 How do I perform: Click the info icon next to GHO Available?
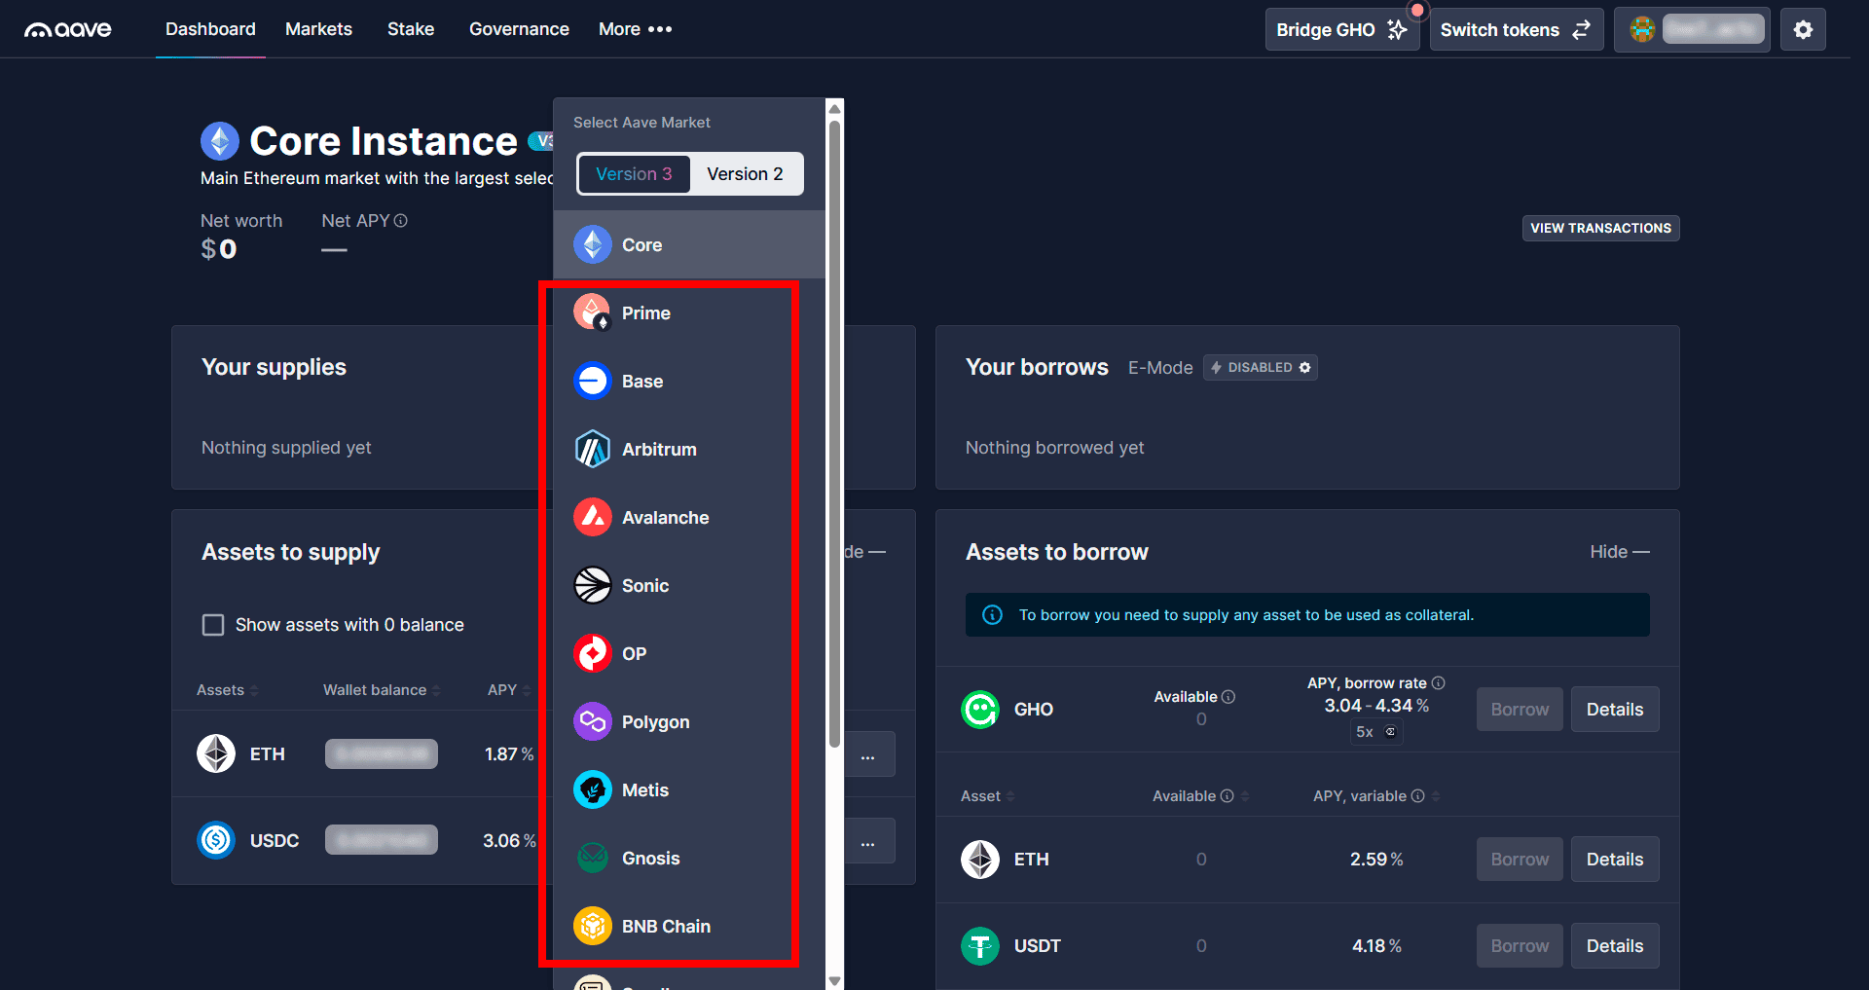[x=1228, y=697]
